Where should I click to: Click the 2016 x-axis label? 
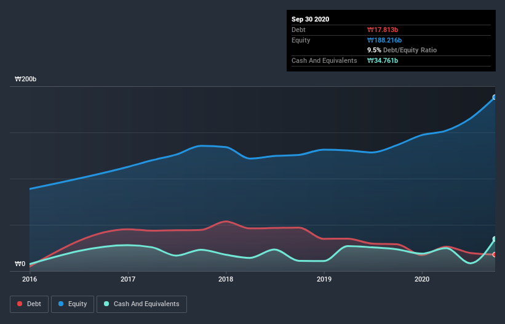pyautogui.click(x=30, y=279)
